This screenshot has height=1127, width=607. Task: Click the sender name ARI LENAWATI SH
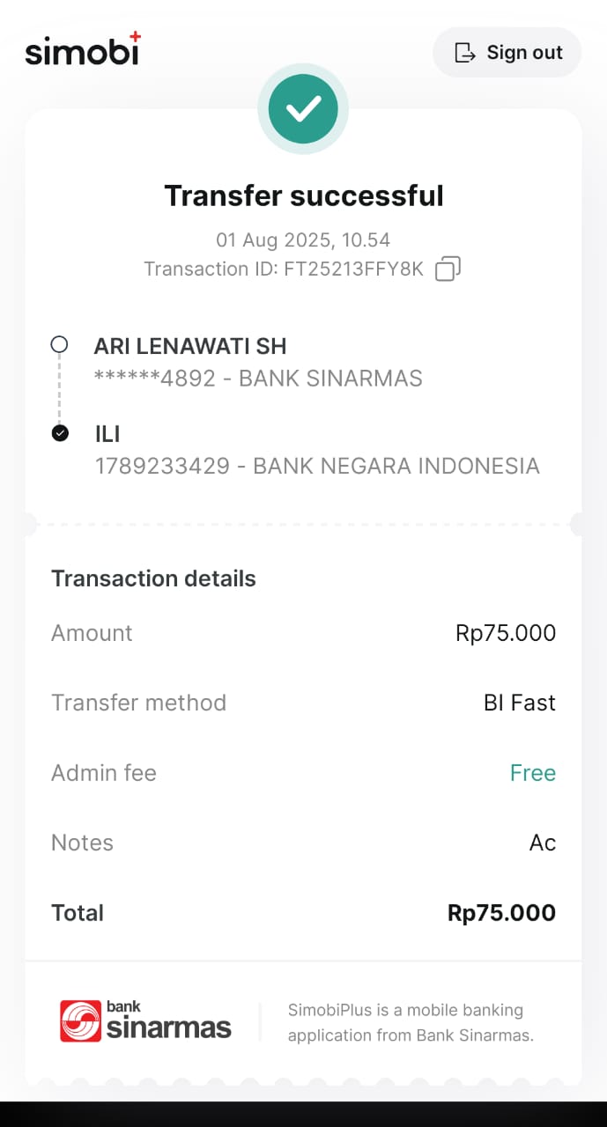click(x=190, y=346)
